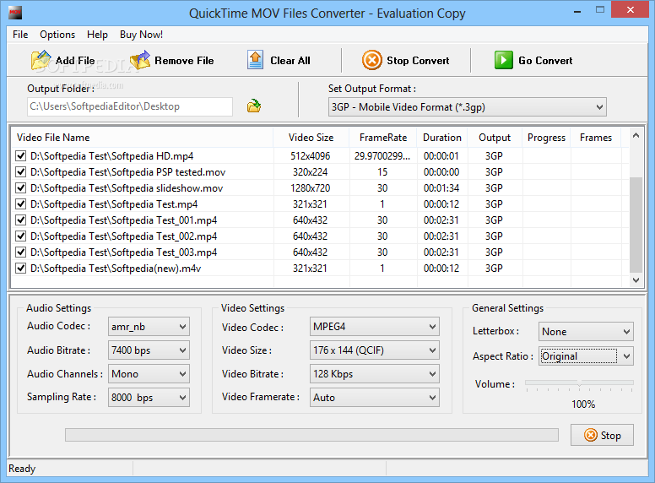Open the Buy Now! menu
This screenshot has height=483, width=655.
[141, 35]
